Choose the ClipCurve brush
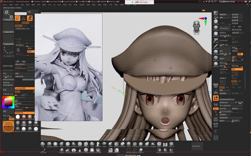This screenshot has height=156, width=251. [x=141, y=151]
